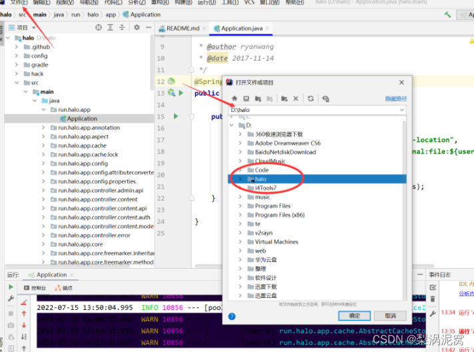Confirm with the 确定 button
The width and height of the screenshot is (474, 352).
click(x=354, y=316)
